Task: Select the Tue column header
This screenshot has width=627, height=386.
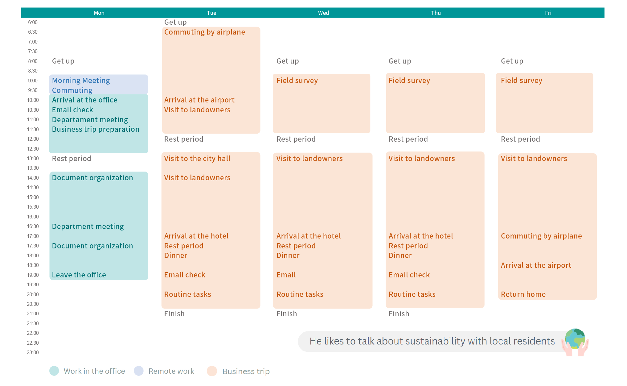Action: click(211, 13)
